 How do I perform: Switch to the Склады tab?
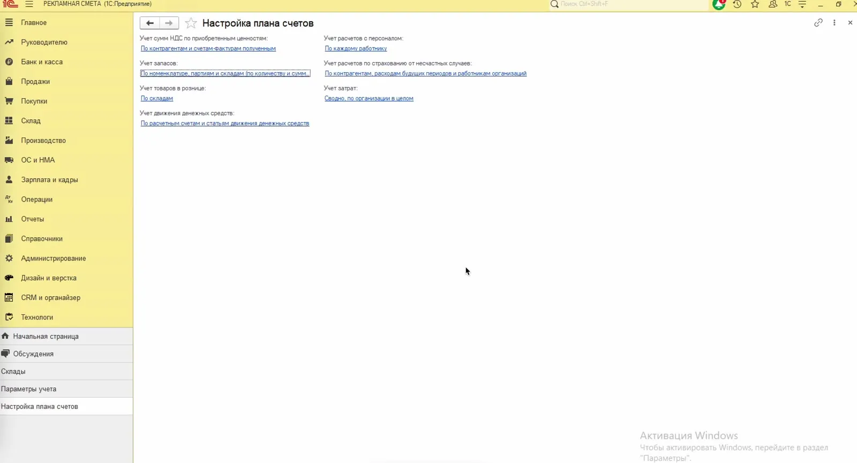tap(66, 372)
